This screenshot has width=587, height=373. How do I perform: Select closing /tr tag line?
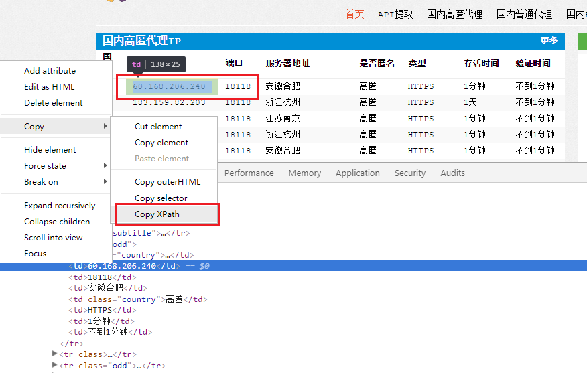pyautogui.click(x=72, y=344)
